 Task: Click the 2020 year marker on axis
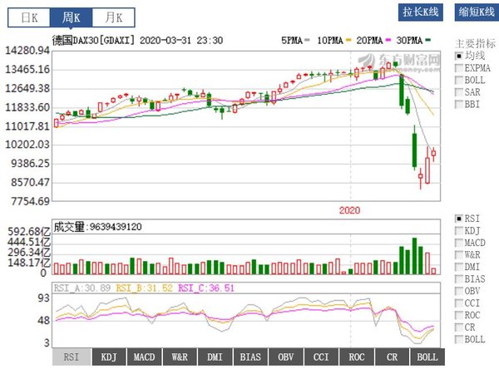349,210
